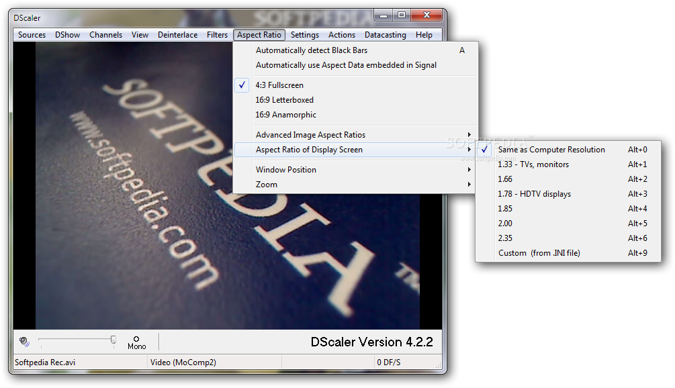Select Custom (from .INI file) ratio
This screenshot has width=675, height=388.
[x=568, y=253]
